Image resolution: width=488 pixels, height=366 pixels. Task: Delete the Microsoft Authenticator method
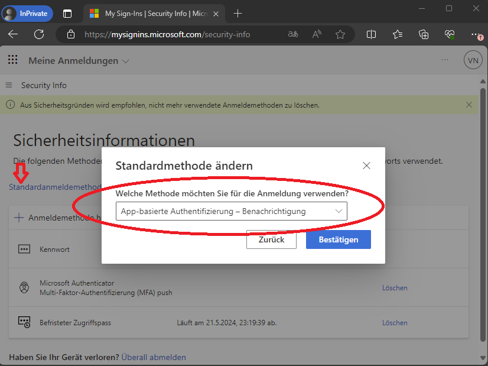click(x=395, y=288)
